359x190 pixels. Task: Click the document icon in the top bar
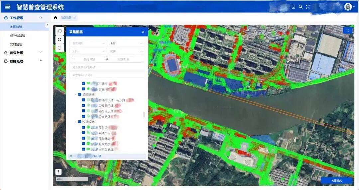(293, 7)
